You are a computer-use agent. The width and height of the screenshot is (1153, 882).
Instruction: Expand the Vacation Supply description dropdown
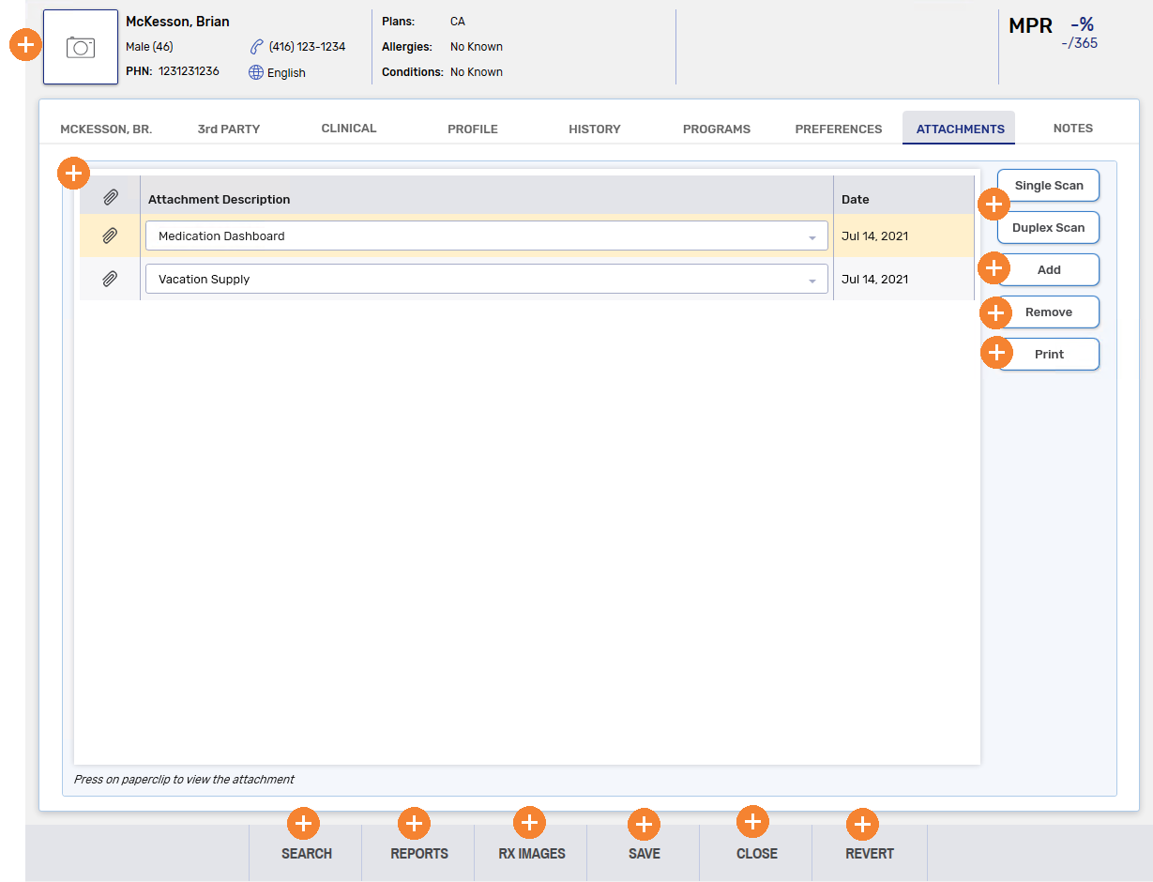pyautogui.click(x=812, y=280)
